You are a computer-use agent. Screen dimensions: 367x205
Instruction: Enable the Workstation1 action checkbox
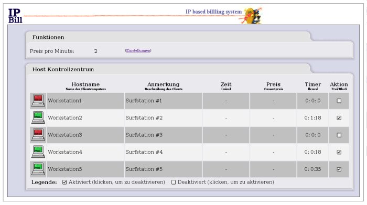[x=339, y=101]
